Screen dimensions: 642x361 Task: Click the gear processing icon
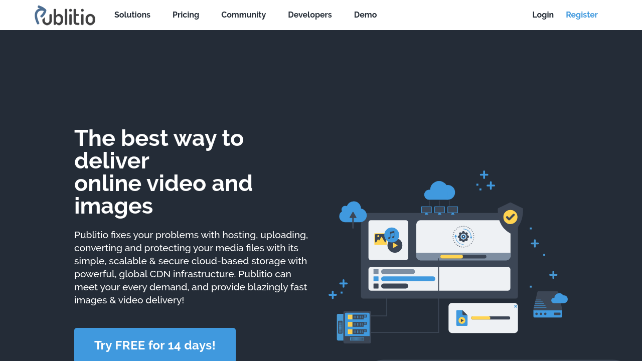tap(463, 237)
